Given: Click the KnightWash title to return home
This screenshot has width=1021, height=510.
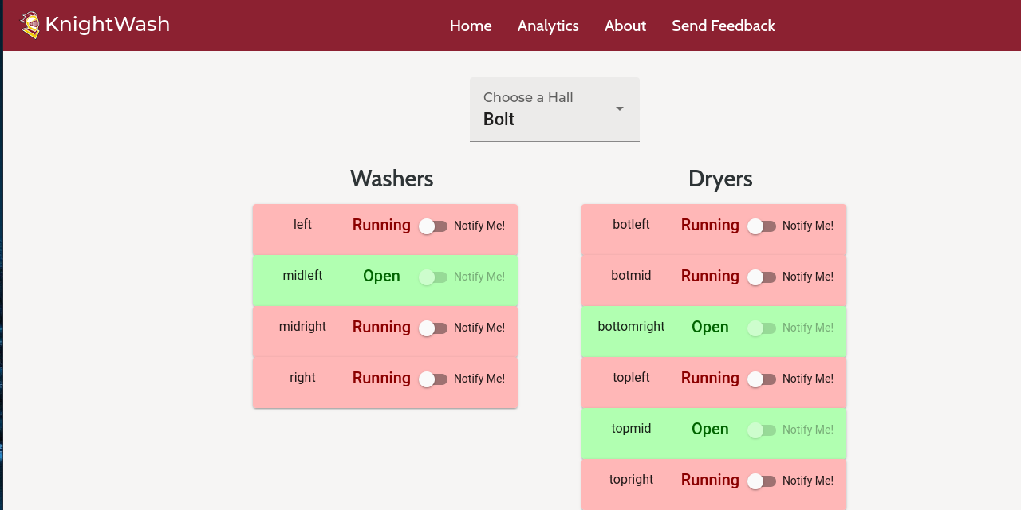Looking at the screenshot, I should (x=108, y=24).
